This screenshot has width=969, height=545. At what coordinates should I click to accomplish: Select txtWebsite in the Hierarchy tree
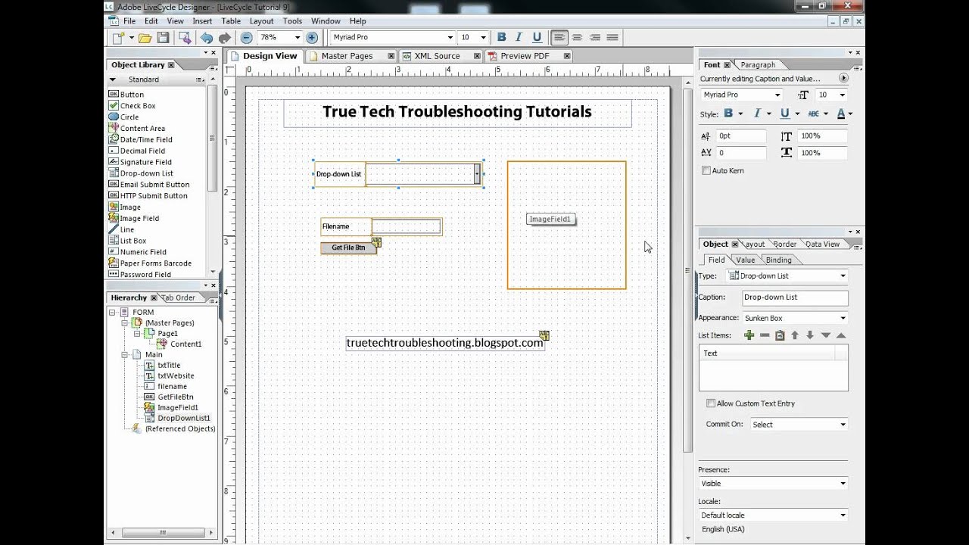(x=176, y=375)
